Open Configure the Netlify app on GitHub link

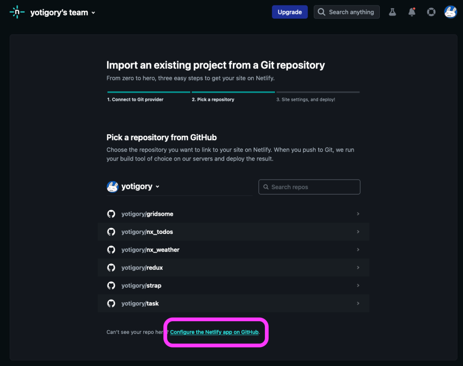pyautogui.click(x=214, y=332)
